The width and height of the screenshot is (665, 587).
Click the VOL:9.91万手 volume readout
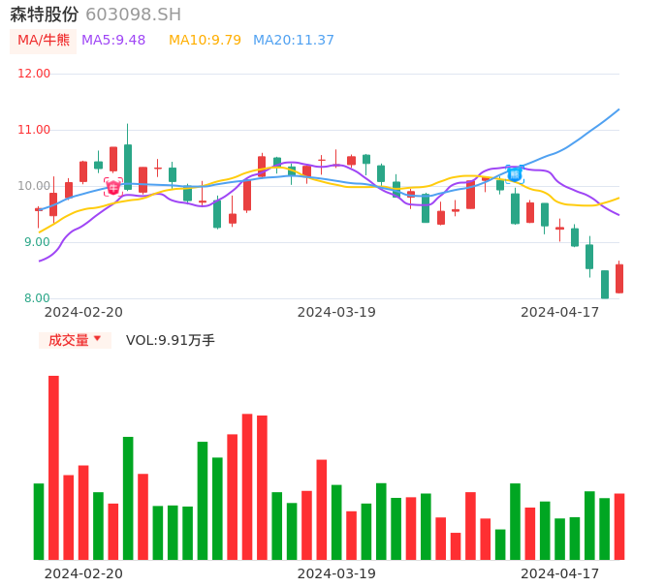pyautogui.click(x=170, y=340)
